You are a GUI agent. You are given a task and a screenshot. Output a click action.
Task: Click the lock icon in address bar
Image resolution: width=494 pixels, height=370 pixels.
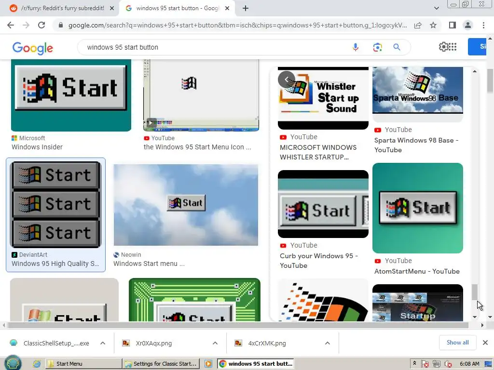tap(61, 25)
